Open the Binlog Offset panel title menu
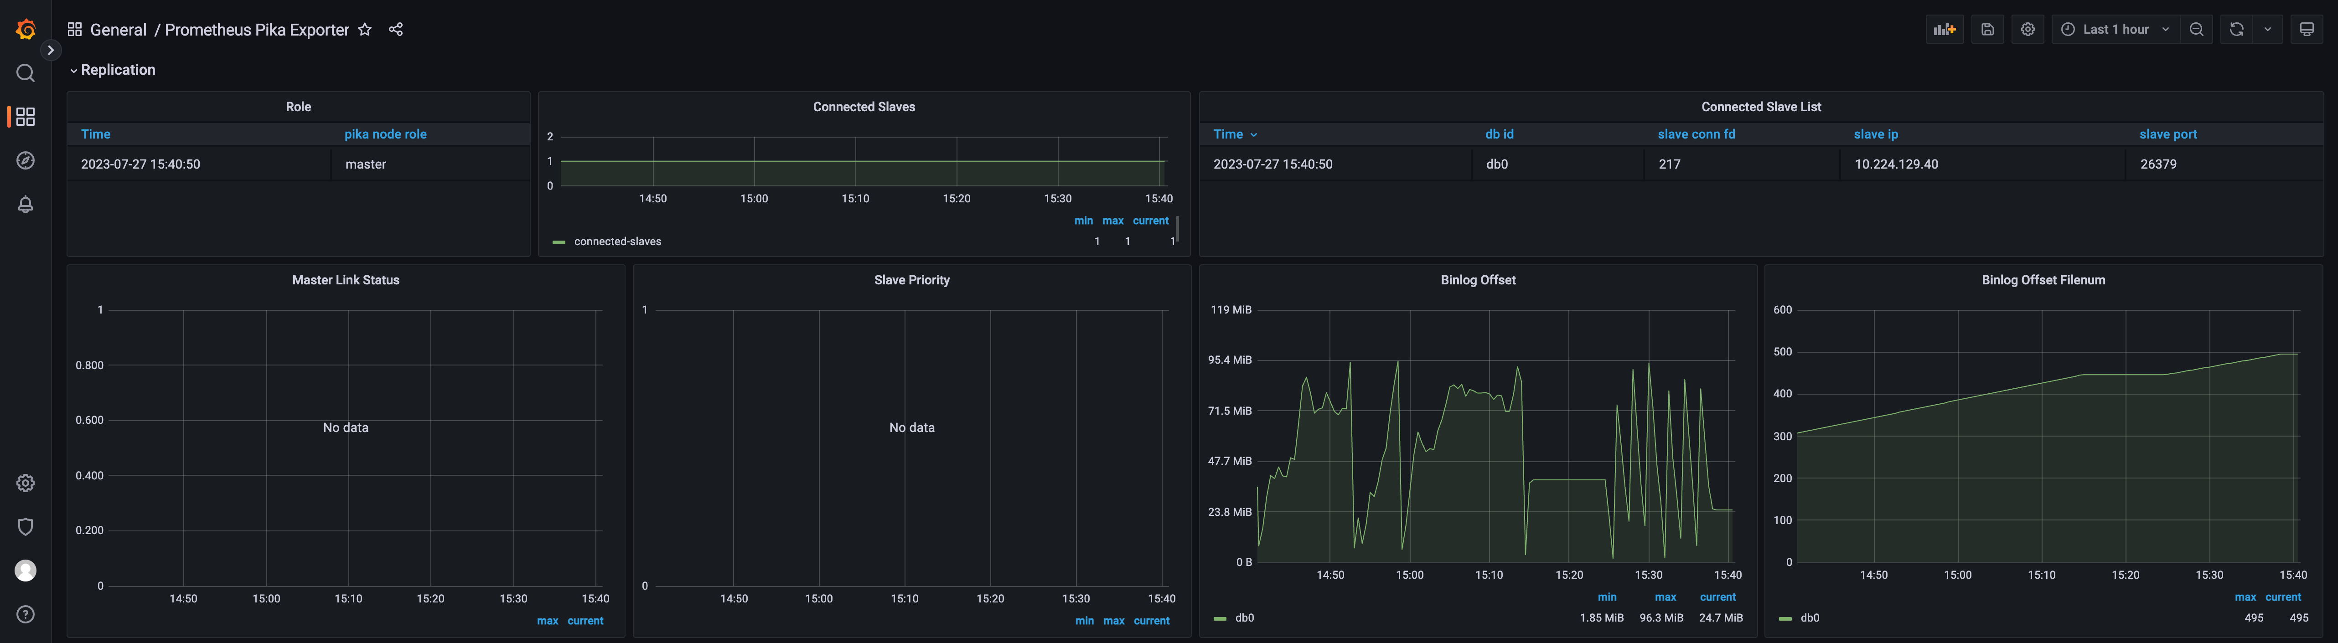 [x=1478, y=280]
